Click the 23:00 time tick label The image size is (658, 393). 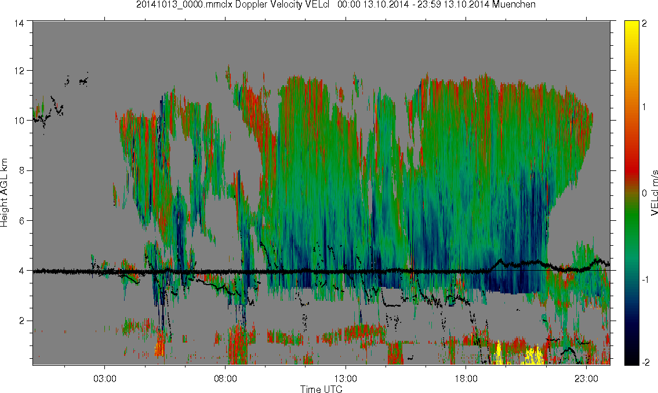[x=586, y=379]
